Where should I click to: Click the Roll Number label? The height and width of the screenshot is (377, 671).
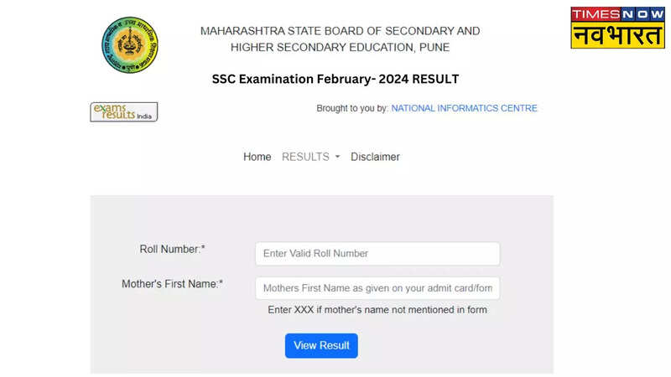pos(172,250)
